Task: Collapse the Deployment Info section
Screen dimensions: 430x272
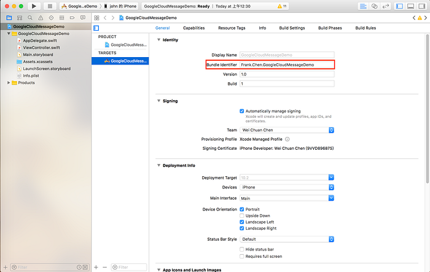Action: coord(158,165)
